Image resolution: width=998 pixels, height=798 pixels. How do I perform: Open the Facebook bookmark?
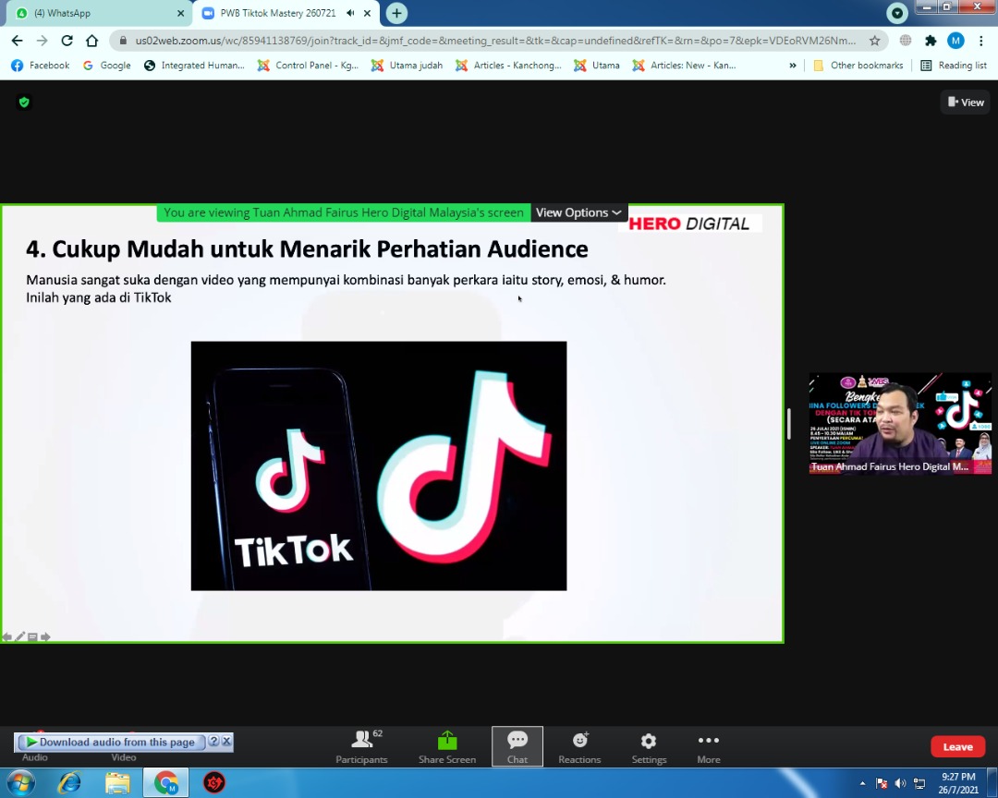(x=41, y=66)
